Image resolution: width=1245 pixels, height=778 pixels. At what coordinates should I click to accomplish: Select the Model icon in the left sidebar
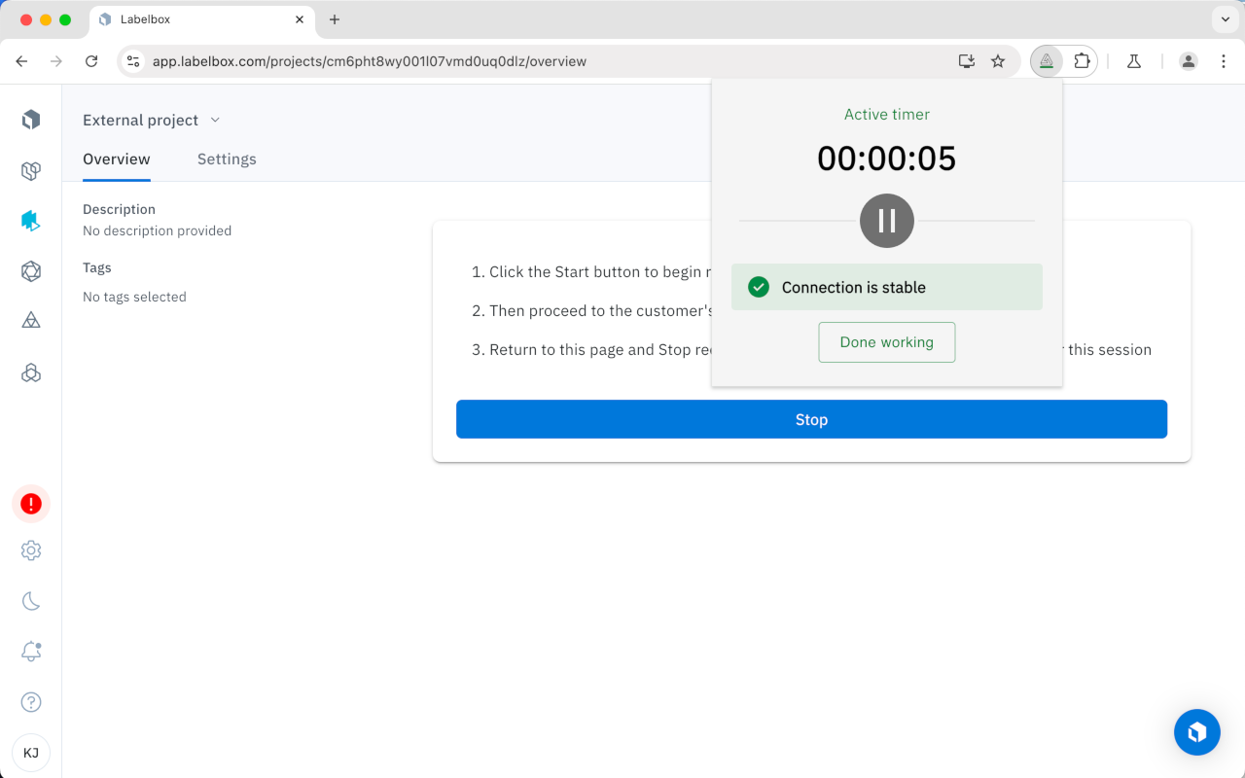30,271
